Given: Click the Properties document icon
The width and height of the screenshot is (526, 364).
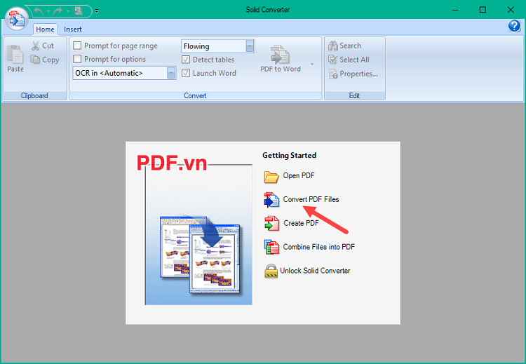Looking at the screenshot, I should point(333,74).
